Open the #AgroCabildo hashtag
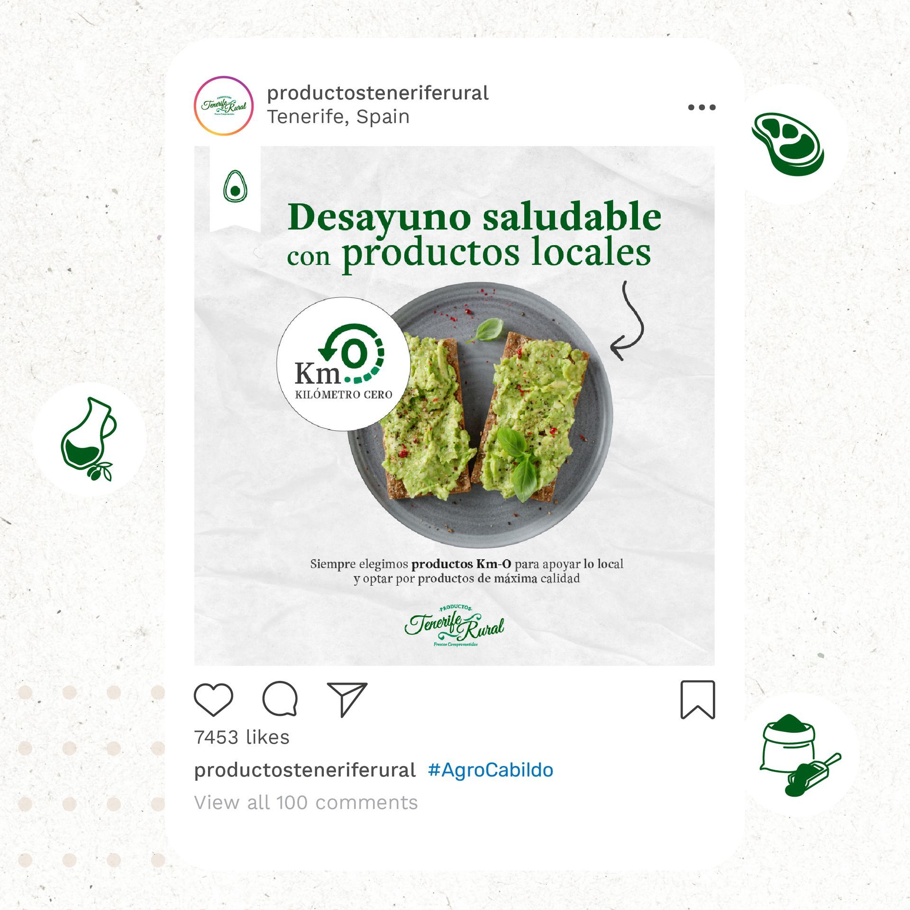Image resolution: width=910 pixels, height=910 pixels. tap(491, 770)
